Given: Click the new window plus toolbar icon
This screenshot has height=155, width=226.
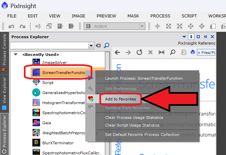Looking at the screenshot, I should pyautogui.click(x=49, y=26).
